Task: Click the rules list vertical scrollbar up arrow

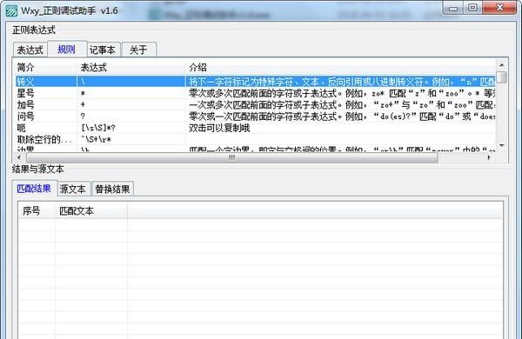Action: point(502,65)
